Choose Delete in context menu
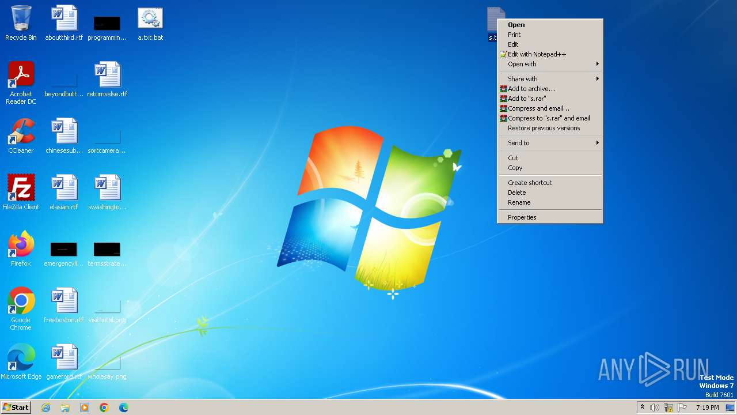This screenshot has height=415, width=737. (550, 193)
